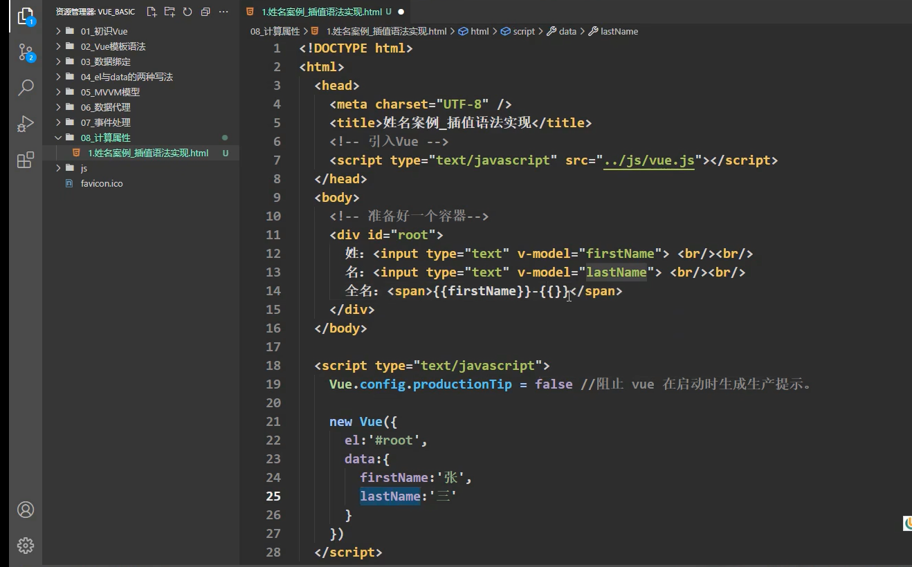
Task: Click the New Folder icon in explorer header
Action: pyautogui.click(x=170, y=12)
